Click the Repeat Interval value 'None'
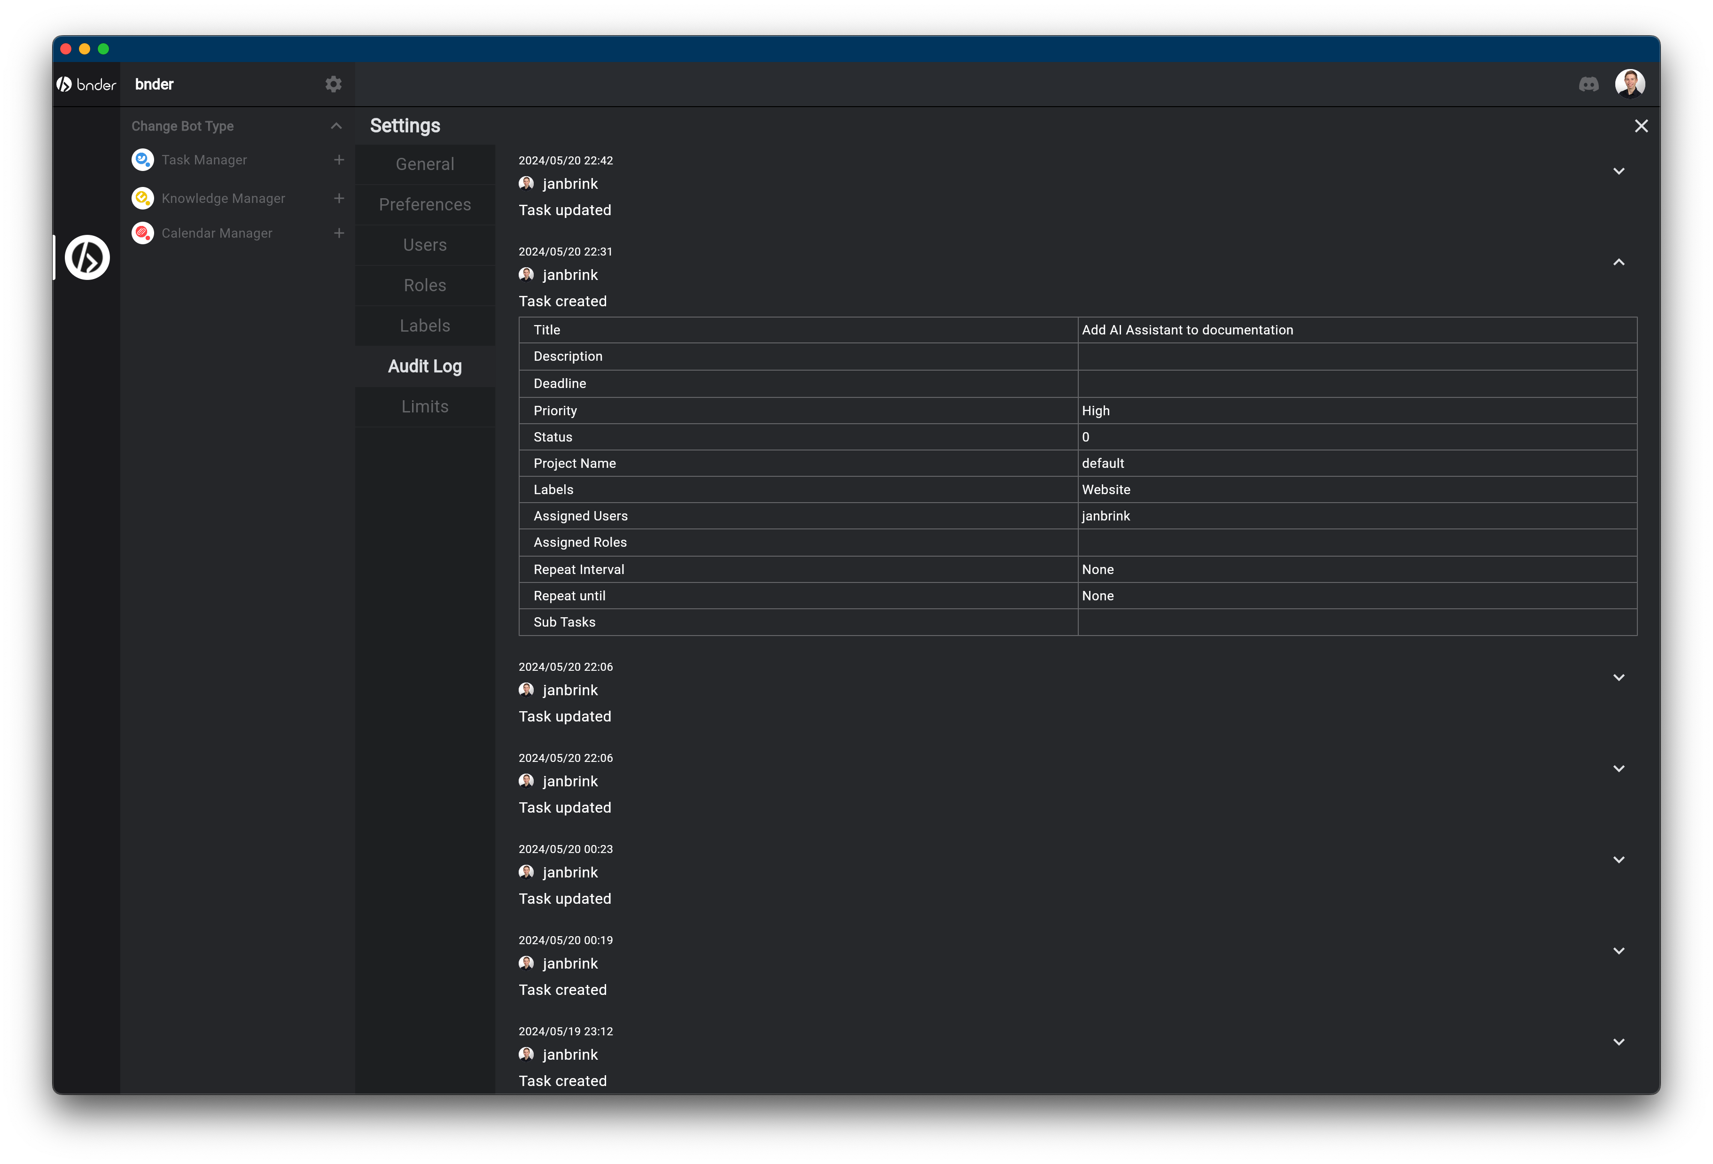This screenshot has height=1164, width=1713. (x=1098, y=569)
